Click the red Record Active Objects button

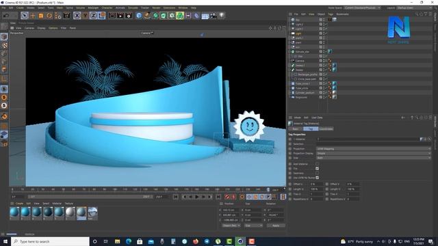pos(227,197)
